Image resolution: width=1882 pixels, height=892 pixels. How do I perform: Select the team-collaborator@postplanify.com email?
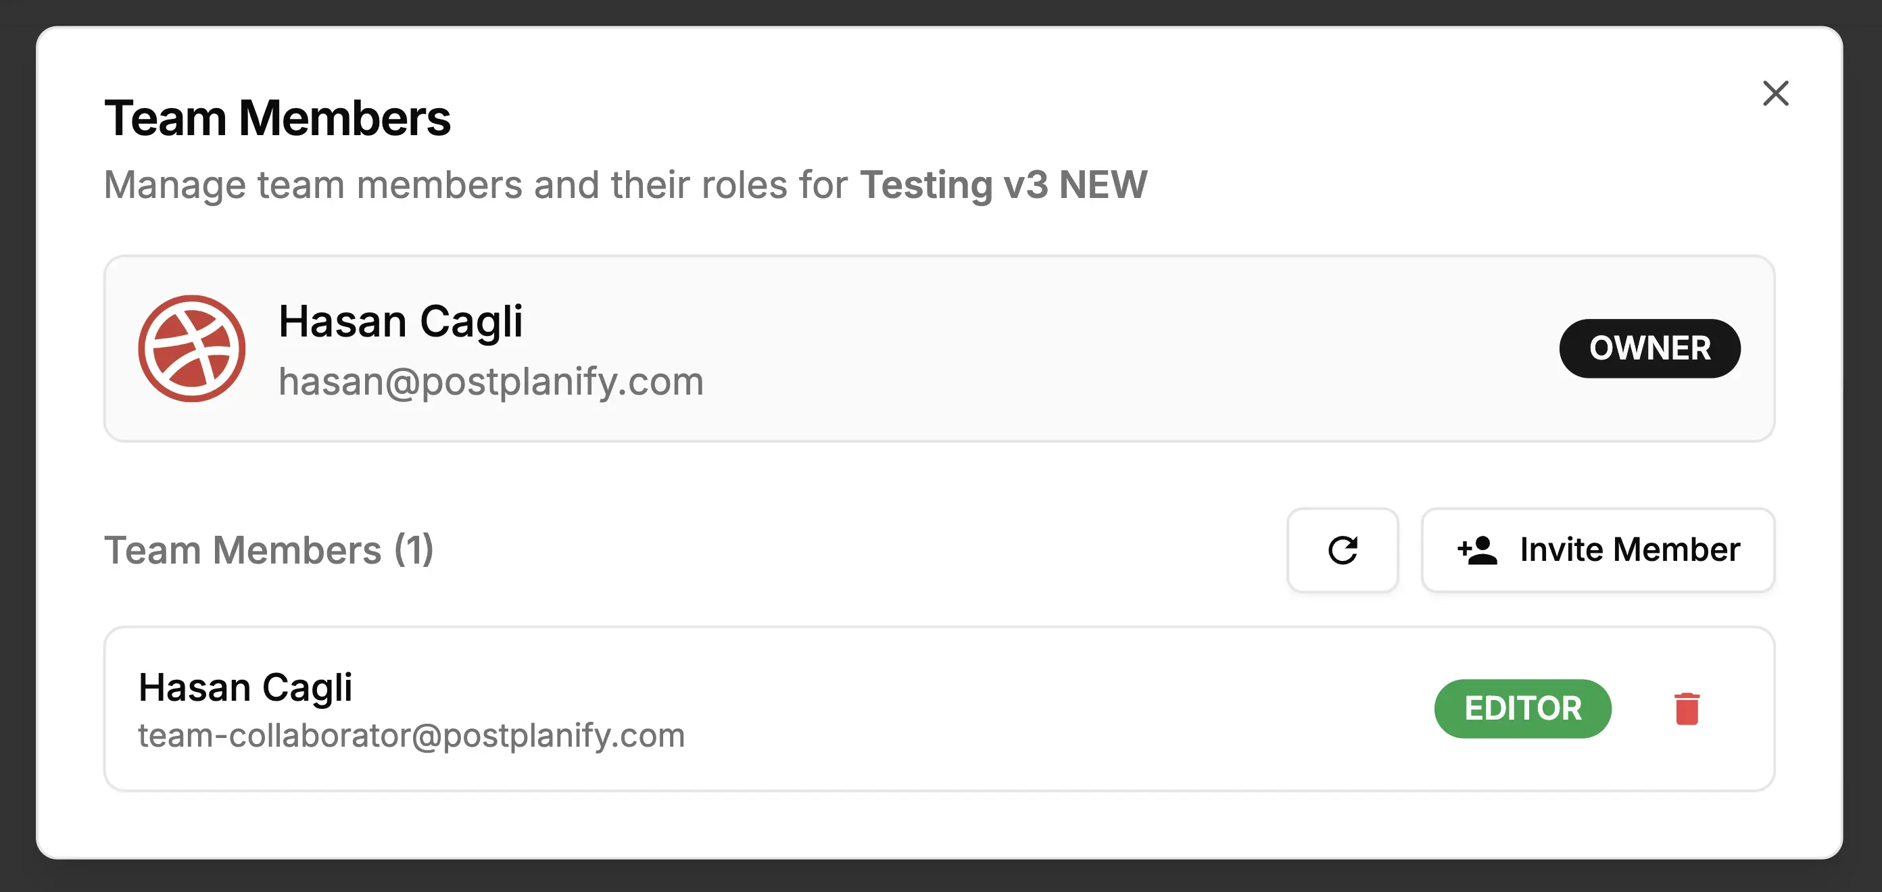(411, 735)
